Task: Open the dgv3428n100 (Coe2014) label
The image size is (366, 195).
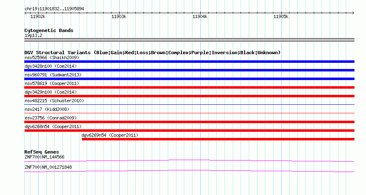Action: pos(51,66)
